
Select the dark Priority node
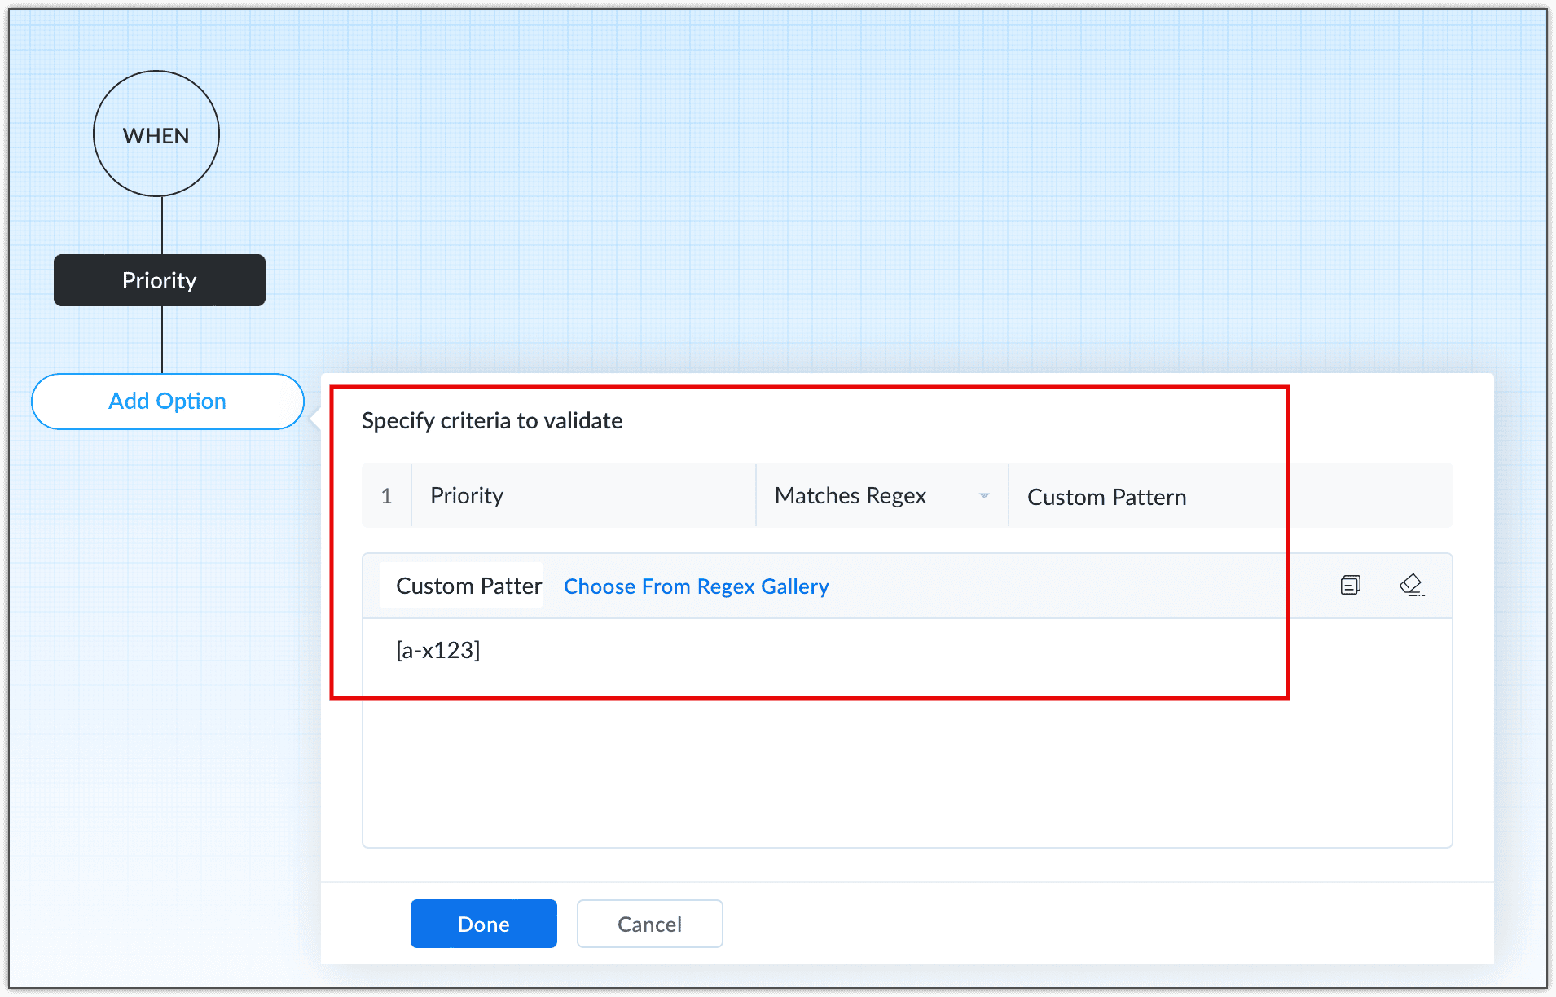coord(160,280)
